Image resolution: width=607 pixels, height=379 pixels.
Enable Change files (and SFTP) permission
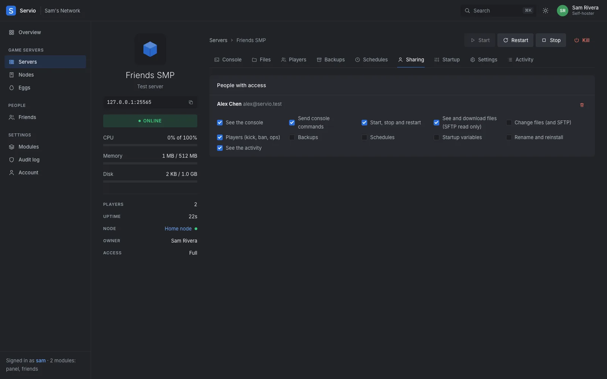(x=509, y=122)
